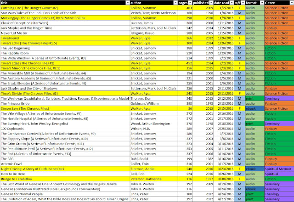This screenshot has height=202, width=294.
Task: Select the print format cell for Genesis for Normal People
Action: 255,194
